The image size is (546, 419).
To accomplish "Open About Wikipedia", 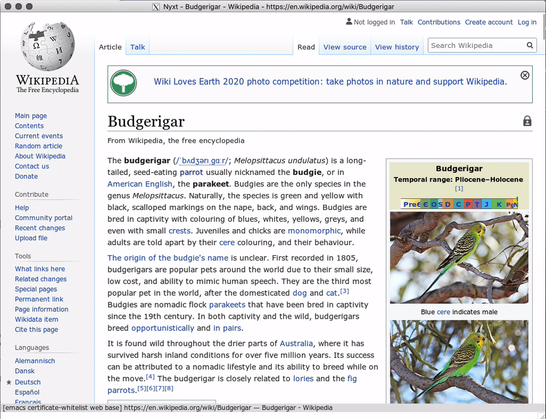I will pyautogui.click(x=40, y=156).
